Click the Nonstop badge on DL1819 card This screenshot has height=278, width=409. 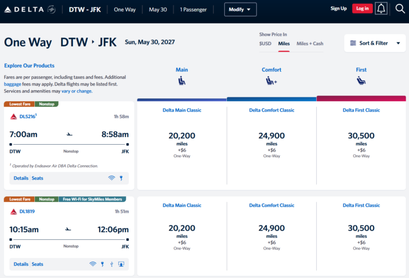pos(47,199)
